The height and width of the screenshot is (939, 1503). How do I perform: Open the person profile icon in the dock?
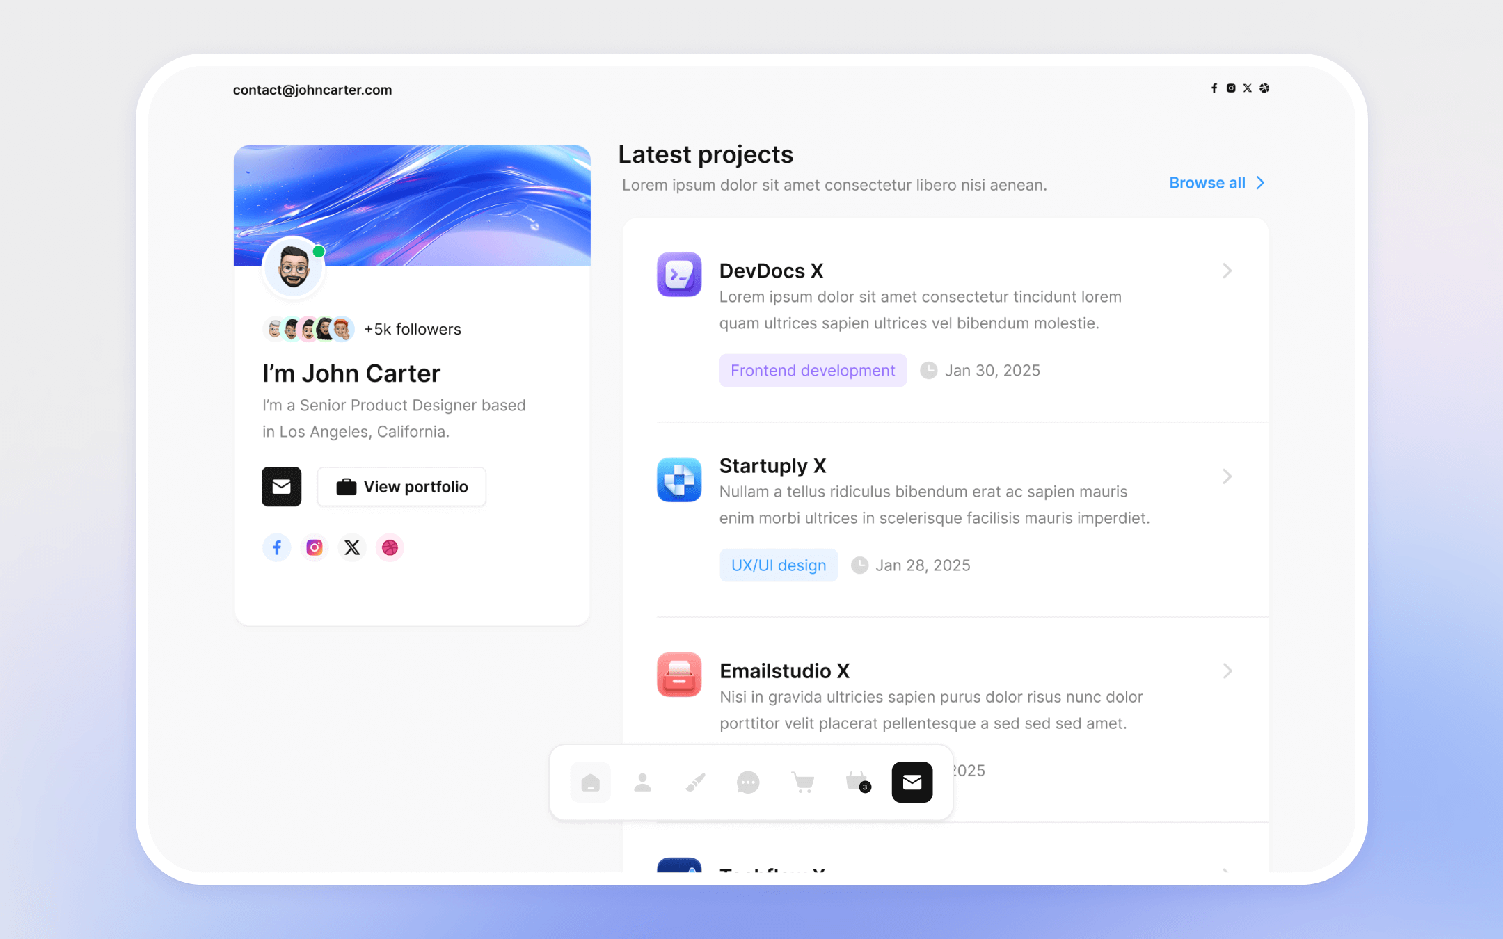point(643,782)
